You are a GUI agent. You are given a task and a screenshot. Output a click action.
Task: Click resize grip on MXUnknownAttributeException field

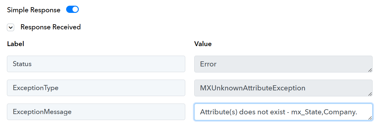(x=370, y=94)
